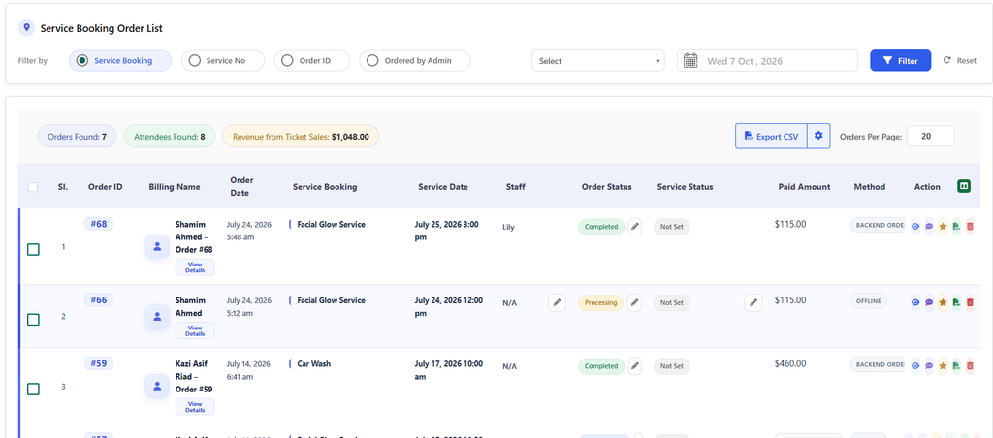The width and height of the screenshot is (993, 438).
Task: Click the calendar icon in date field
Action: pos(690,61)
